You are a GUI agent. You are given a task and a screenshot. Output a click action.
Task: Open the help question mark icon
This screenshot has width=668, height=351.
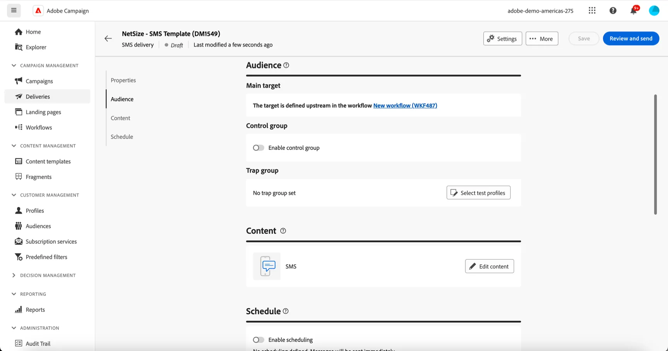pos(613,10)
